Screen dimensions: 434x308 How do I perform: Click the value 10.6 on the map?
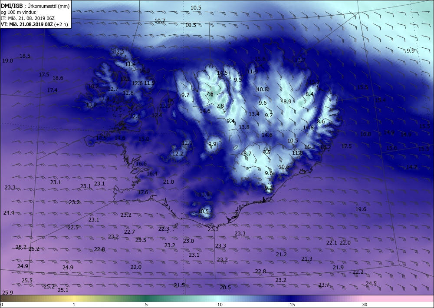pyautogui.click(x=284, y=167)
